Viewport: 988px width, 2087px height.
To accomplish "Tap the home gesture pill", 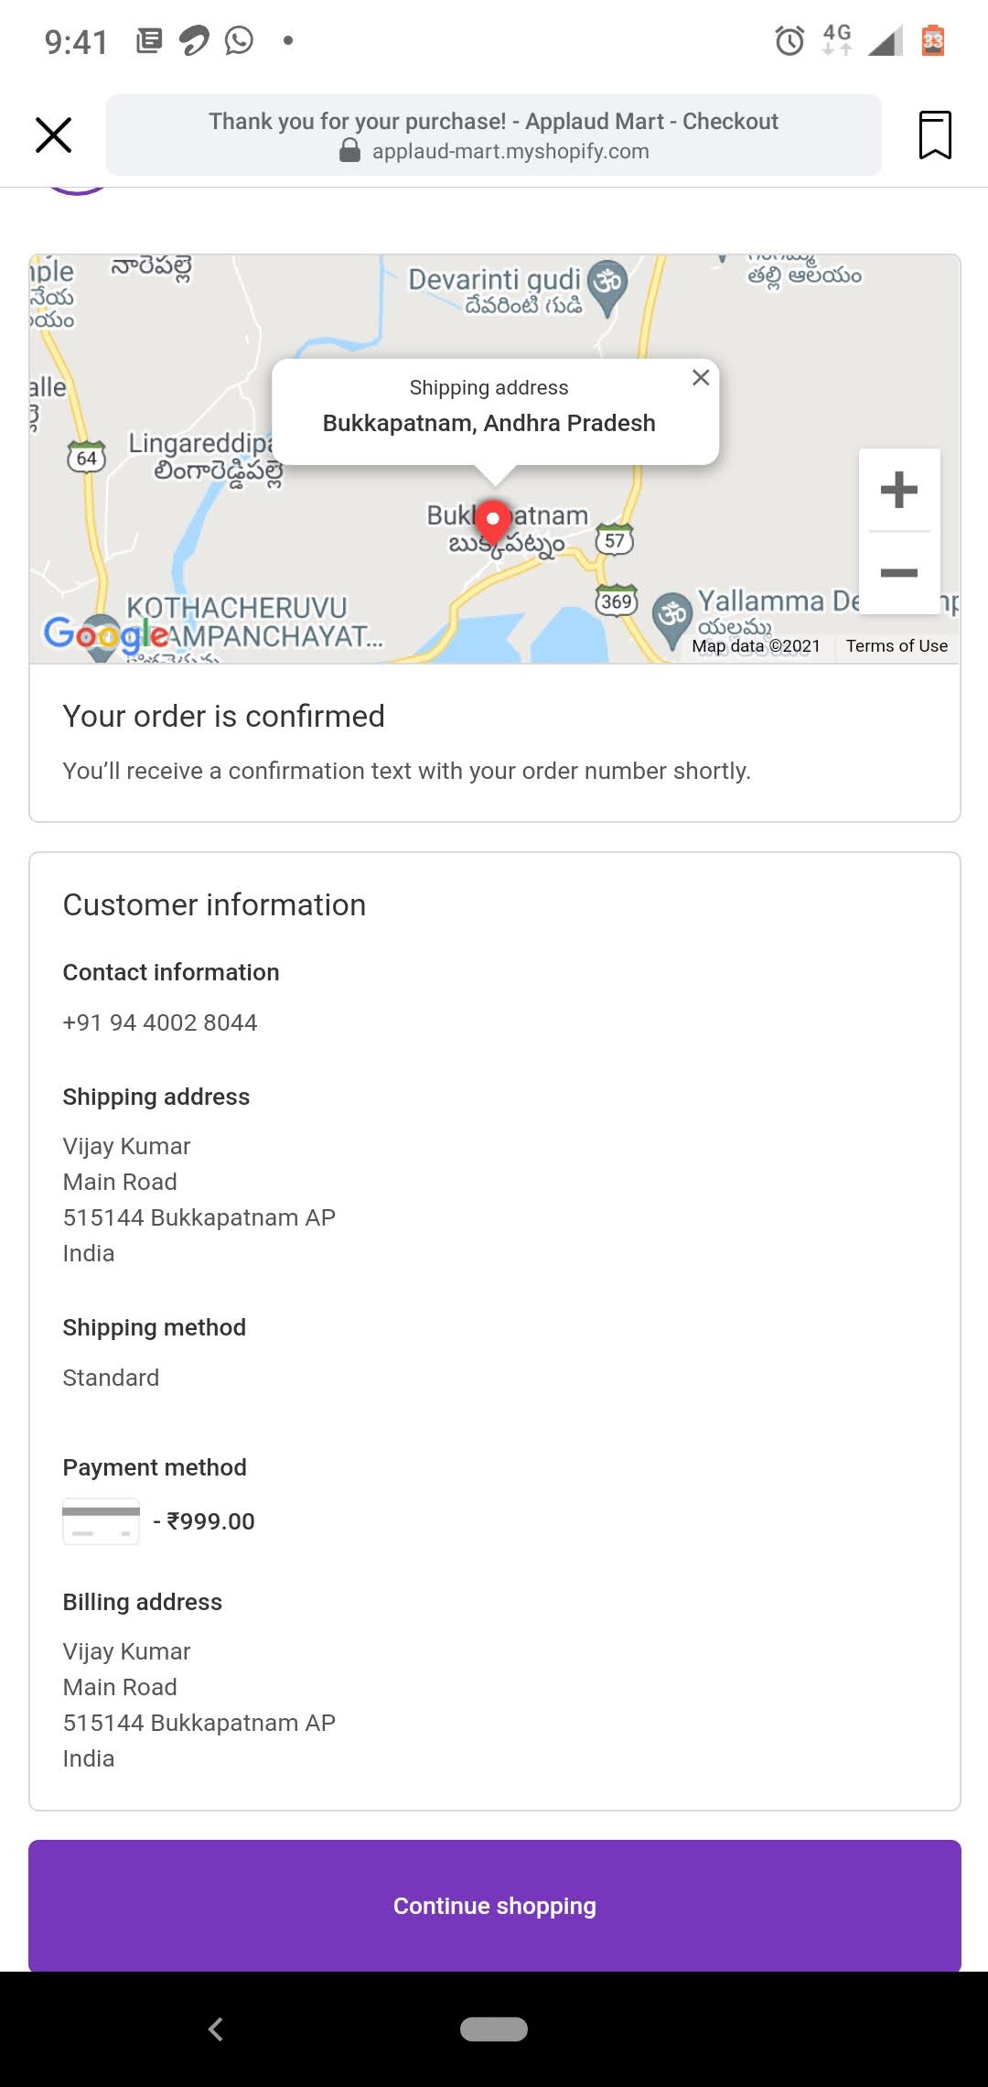I will [494, 2029].
